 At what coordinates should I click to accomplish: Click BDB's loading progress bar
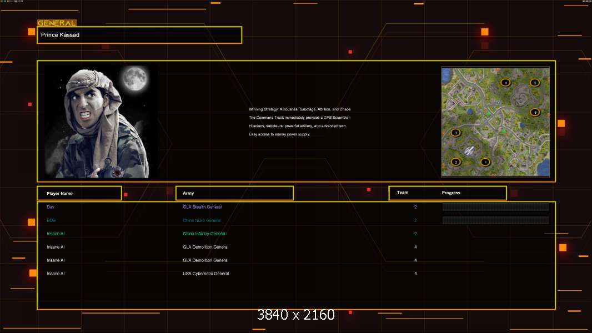(495, 220)
